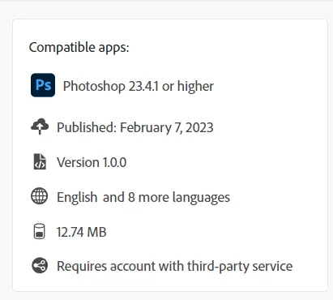Click the 'Published:' label
Image resolution: width=333 pixels, height=300 pixels.
click(87, 127)
